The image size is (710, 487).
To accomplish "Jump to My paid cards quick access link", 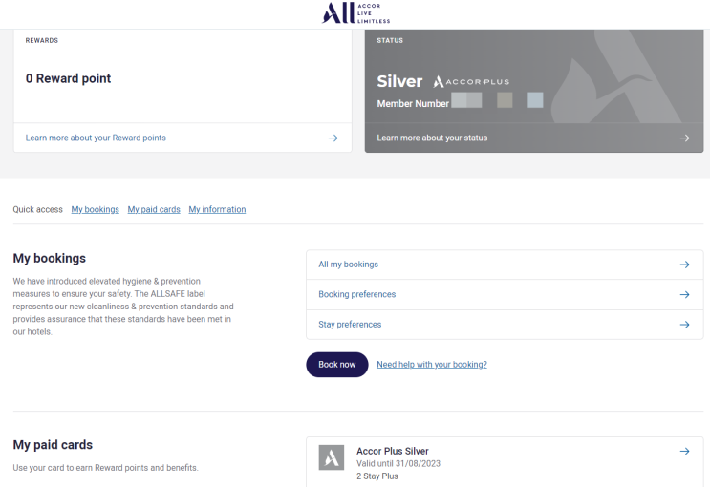I will pos(154,209).
